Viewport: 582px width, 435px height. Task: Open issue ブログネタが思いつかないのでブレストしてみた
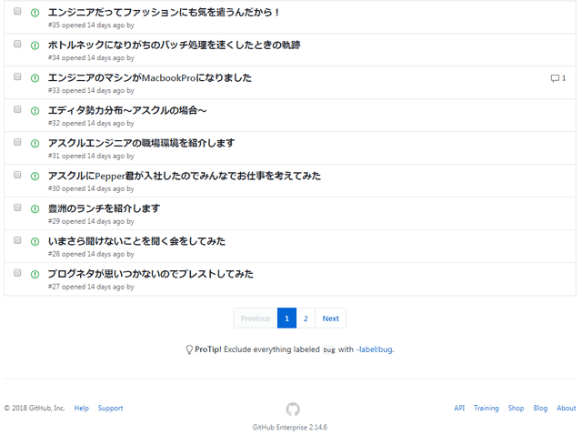(151, 274)
